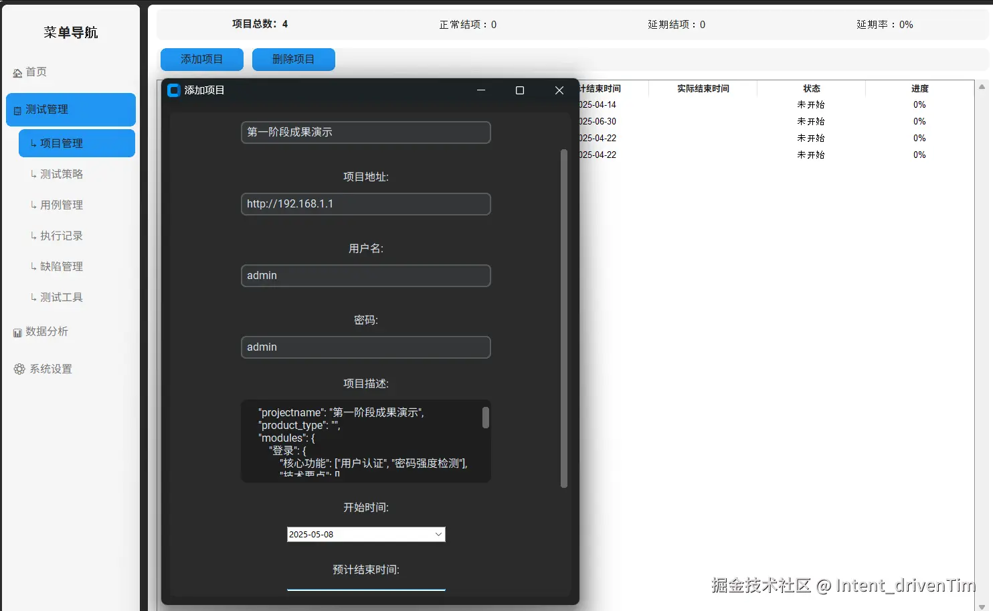Image resolution: width=993 pixels, height=611 pixels.
Task: Click the 菜单导航 sidebar title
Action: pyautogui.click(x=71, y=32)
